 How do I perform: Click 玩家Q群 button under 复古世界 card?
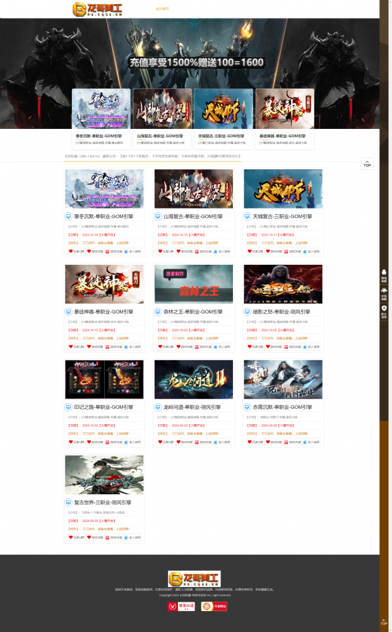(x=76, y=537)
